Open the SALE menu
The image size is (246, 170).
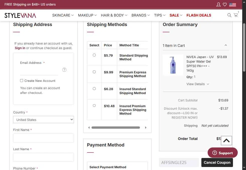(176, 15)
